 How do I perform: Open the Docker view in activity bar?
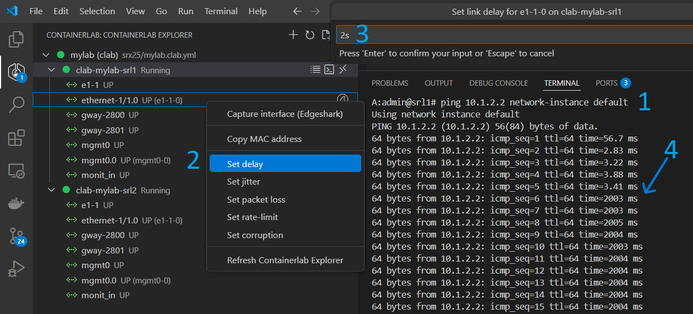[16, 204]
